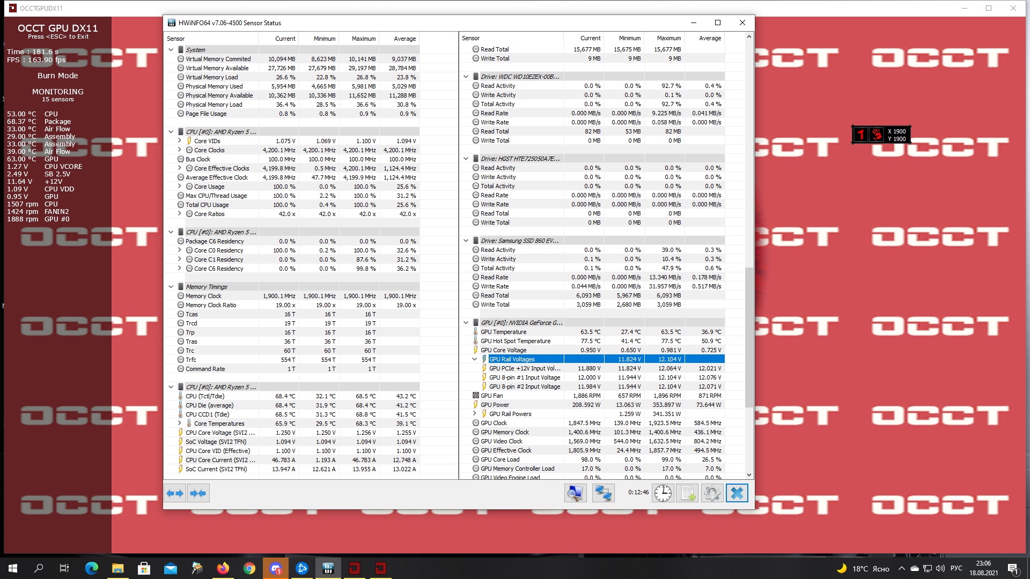Expand the Core Clocks tree item

click(x=180, y=150)
